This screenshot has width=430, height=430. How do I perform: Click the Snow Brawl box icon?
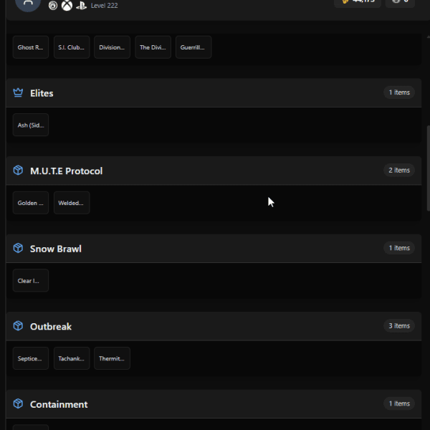point(18,248)
